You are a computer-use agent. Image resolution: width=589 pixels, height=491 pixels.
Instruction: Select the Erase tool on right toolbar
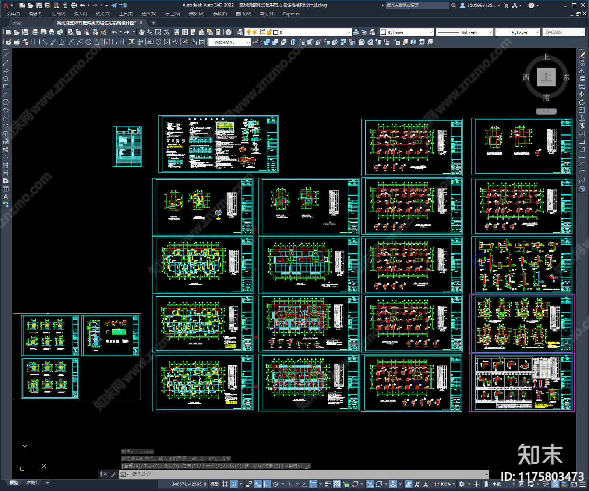click(x=582, y=55)
